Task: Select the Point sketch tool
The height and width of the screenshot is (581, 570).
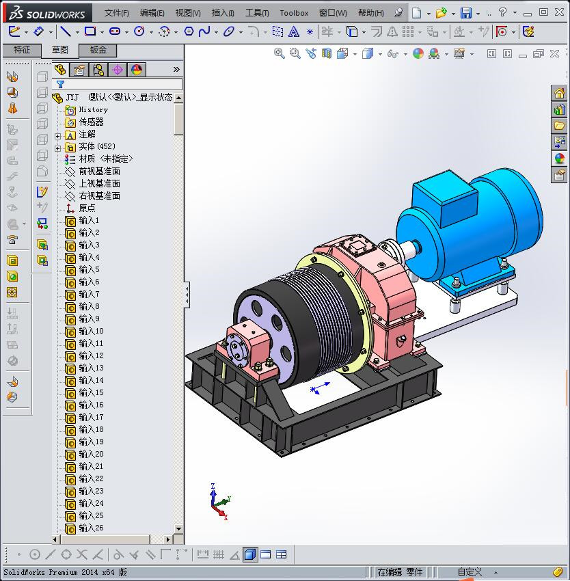Action: coord(310,32)
